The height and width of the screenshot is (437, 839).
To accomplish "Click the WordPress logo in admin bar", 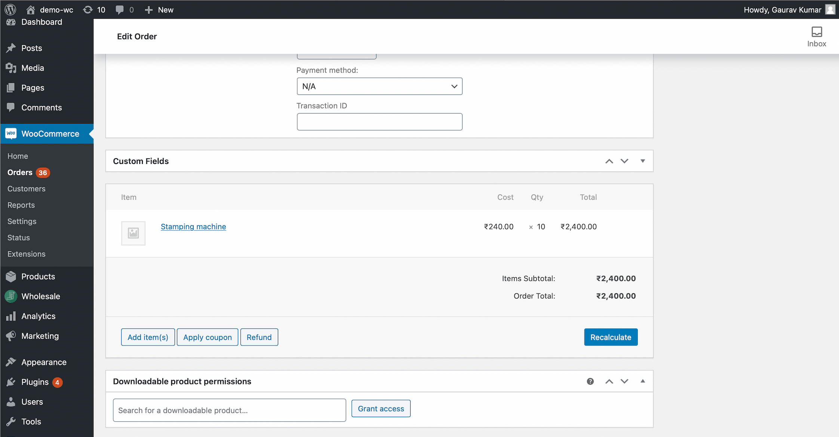I will (10, 9).
